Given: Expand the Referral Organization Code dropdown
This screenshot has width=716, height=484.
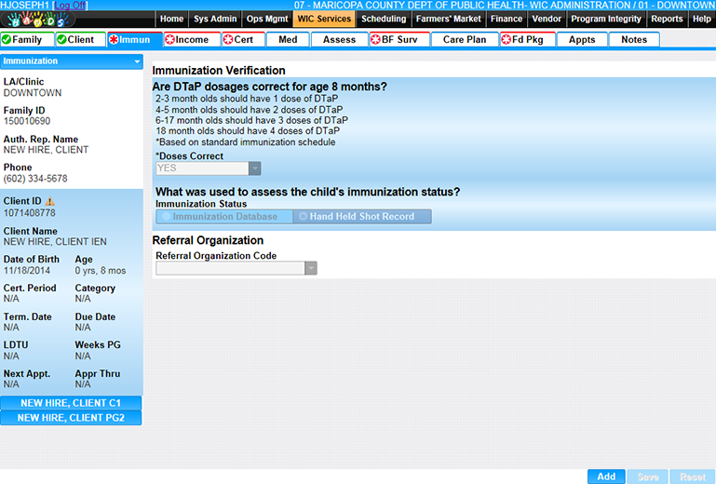Looking at the screenshot, I should [311, 268].
